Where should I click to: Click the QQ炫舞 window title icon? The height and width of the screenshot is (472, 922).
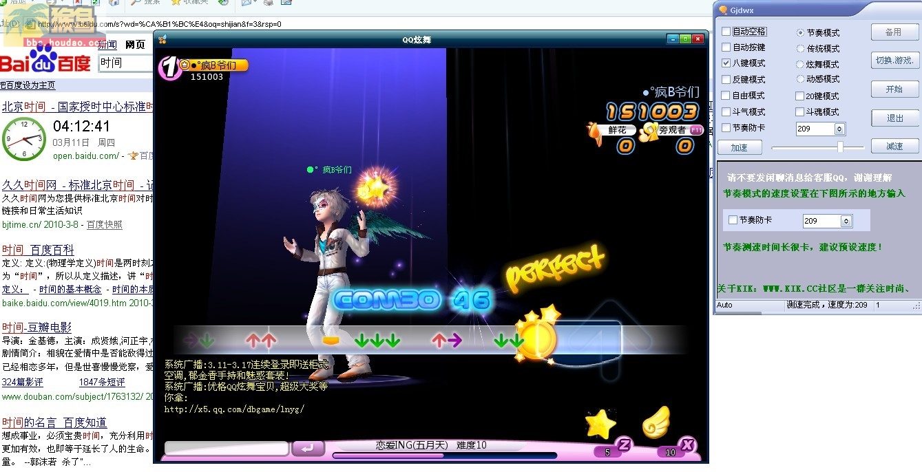(163, 39)
